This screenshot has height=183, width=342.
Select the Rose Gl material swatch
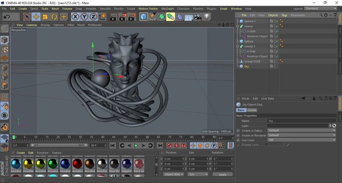139,165
